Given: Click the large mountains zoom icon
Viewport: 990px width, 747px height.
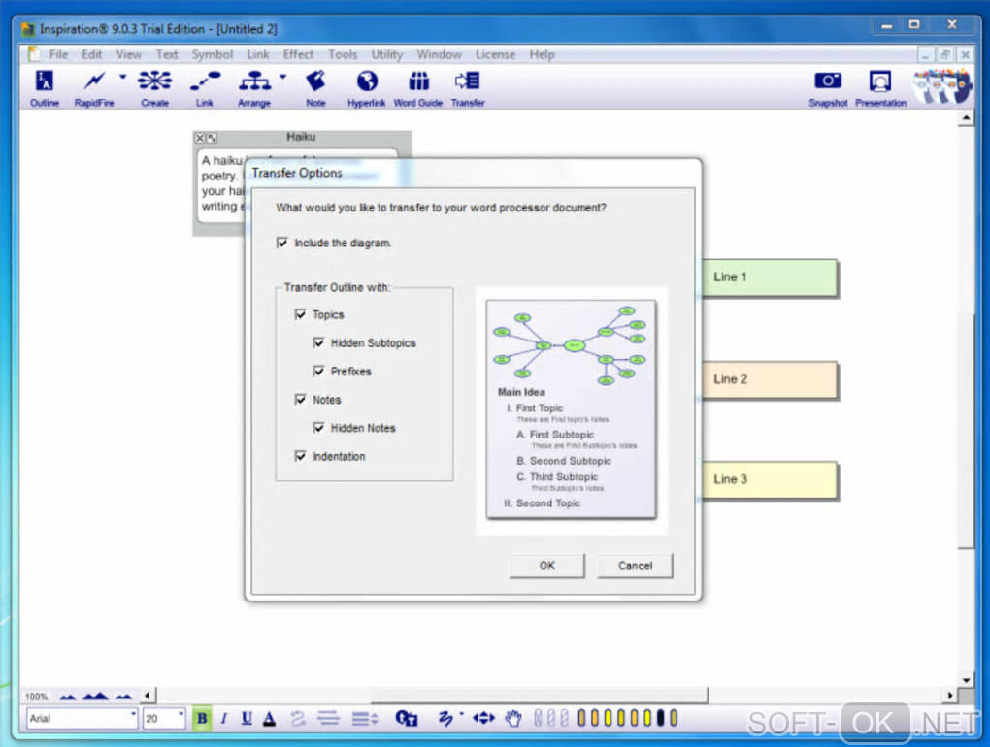Looking at the screenshot, I should click(95, 697).
